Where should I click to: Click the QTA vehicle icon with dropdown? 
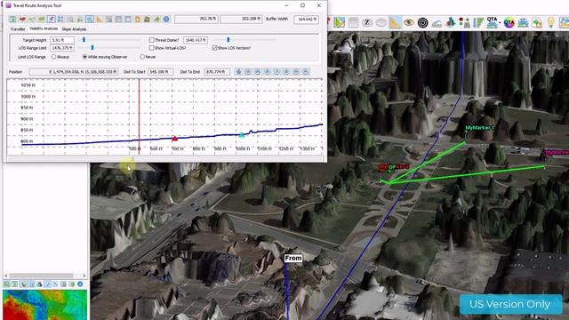[492, 23]
